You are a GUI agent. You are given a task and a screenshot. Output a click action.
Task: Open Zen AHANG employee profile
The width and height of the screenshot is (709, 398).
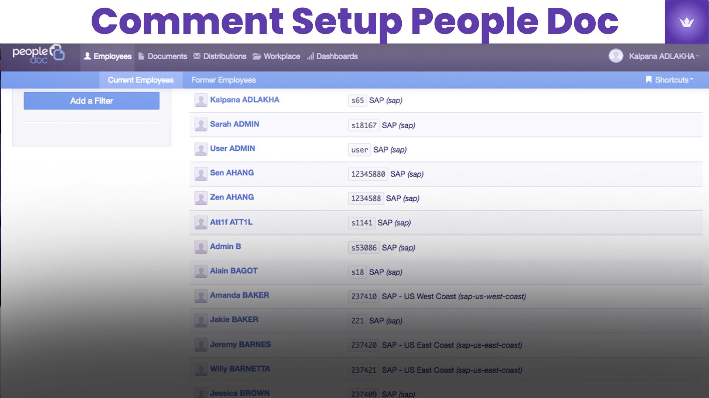232,197
